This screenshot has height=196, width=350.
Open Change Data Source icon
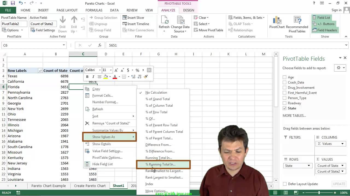pyautogui.click(x=180, y=20)
